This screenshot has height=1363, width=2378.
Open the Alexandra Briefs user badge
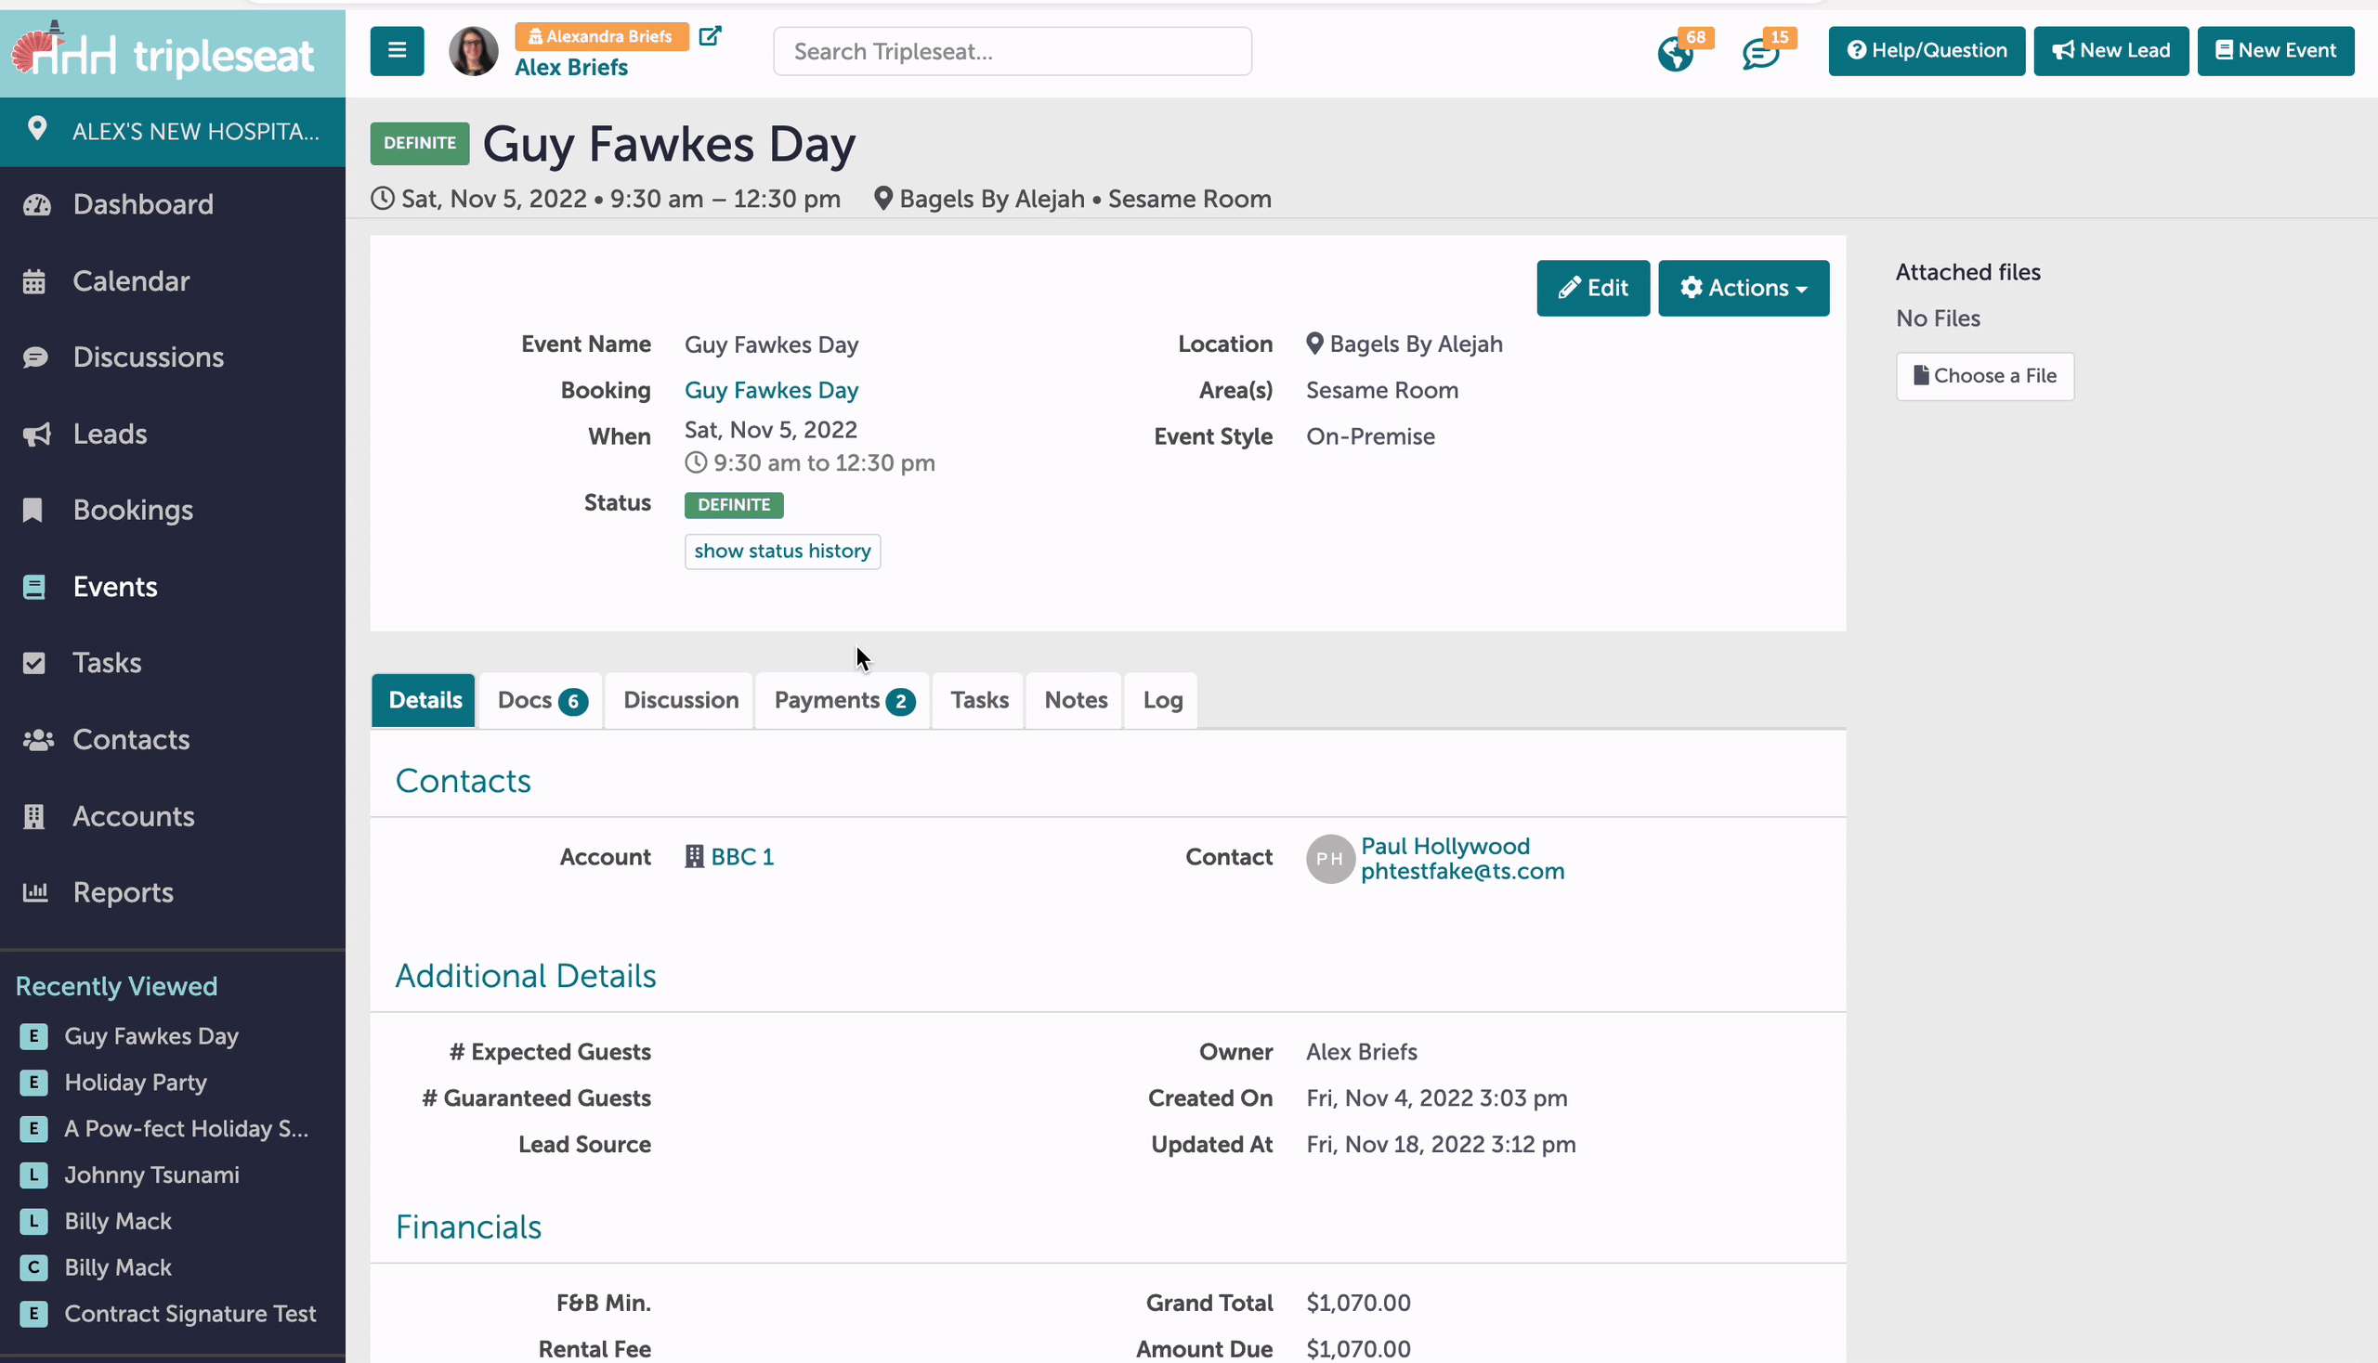(x=601, y=35)
